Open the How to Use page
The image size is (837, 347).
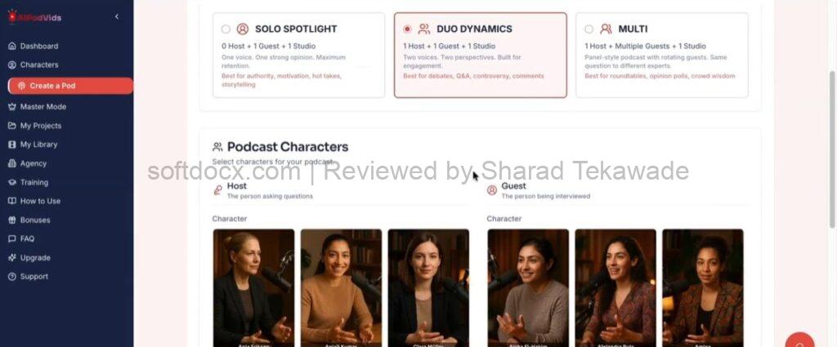(40, 201)
